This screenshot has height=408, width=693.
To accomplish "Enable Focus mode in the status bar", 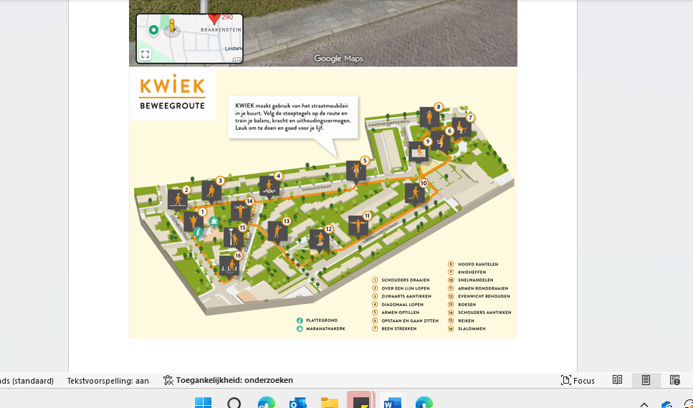I will click(x=578, y=381).
